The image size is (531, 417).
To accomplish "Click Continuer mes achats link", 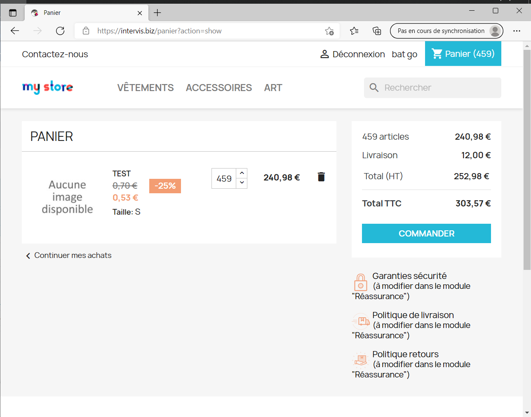I will point(73,255).
